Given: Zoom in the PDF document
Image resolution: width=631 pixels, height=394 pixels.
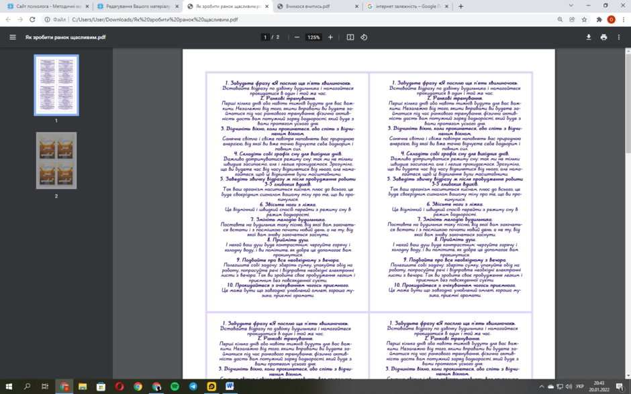Looking at the screenshot, I should pyautogui.click(x=330, y=37).
